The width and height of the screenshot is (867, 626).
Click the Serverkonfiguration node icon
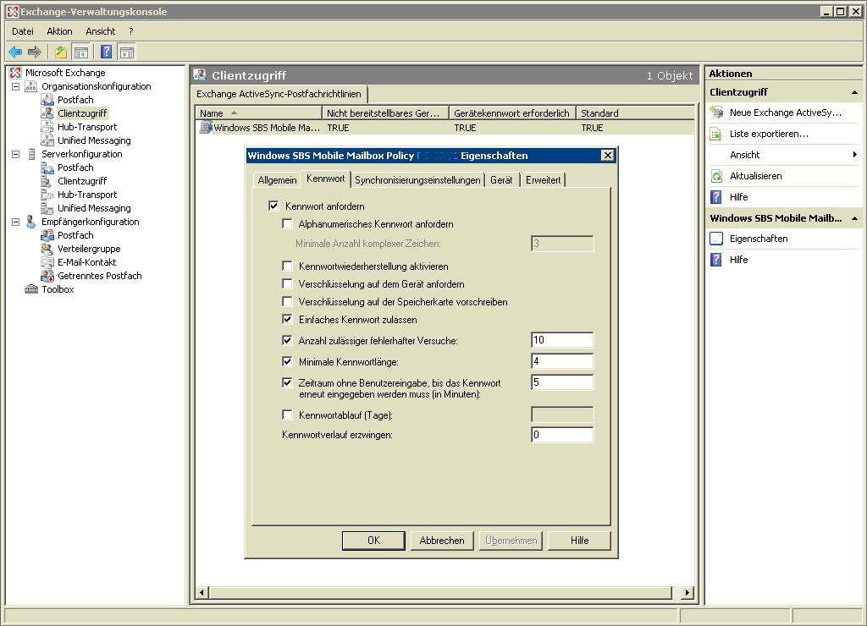point(31,154)
